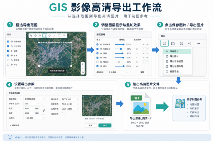Select the arrow pointer tool in map toolbar
Image resolution: width=214 pixels, height=143 pixels.
(31, 35)
